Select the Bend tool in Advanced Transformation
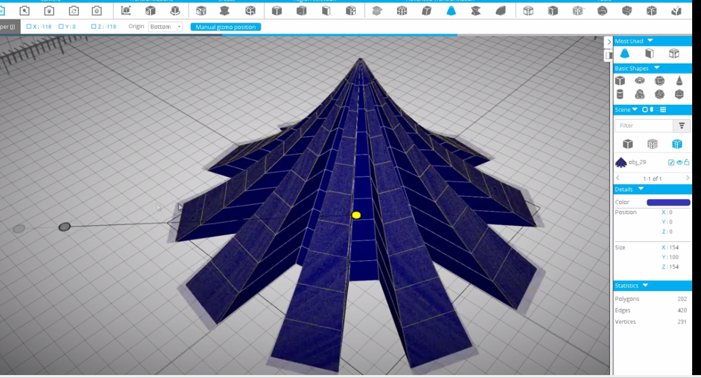The width and height of the screenshot is (701, 378). click(x=501, y=11)
